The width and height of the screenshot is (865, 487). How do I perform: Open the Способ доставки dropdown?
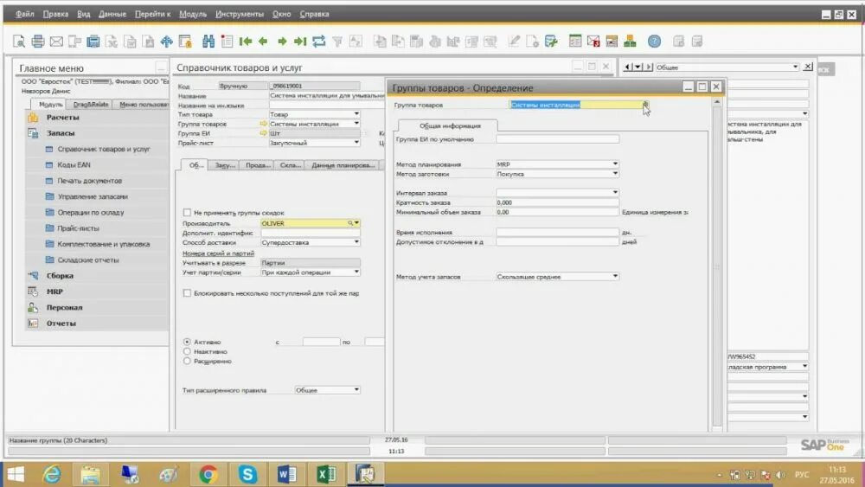pos(356,242)
